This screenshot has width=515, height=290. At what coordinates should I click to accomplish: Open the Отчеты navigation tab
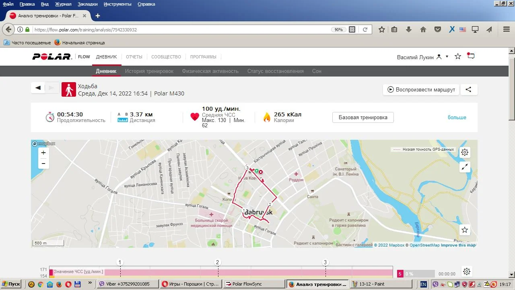(x=134, y=57)
